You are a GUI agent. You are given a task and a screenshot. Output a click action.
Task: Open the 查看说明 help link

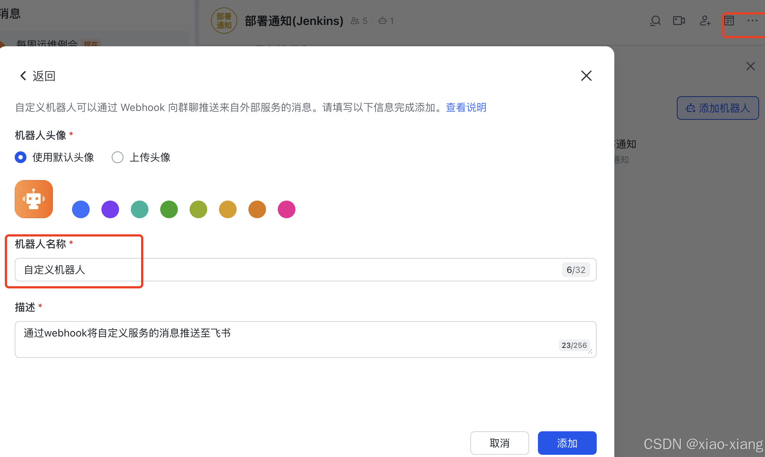click(466, 107)
